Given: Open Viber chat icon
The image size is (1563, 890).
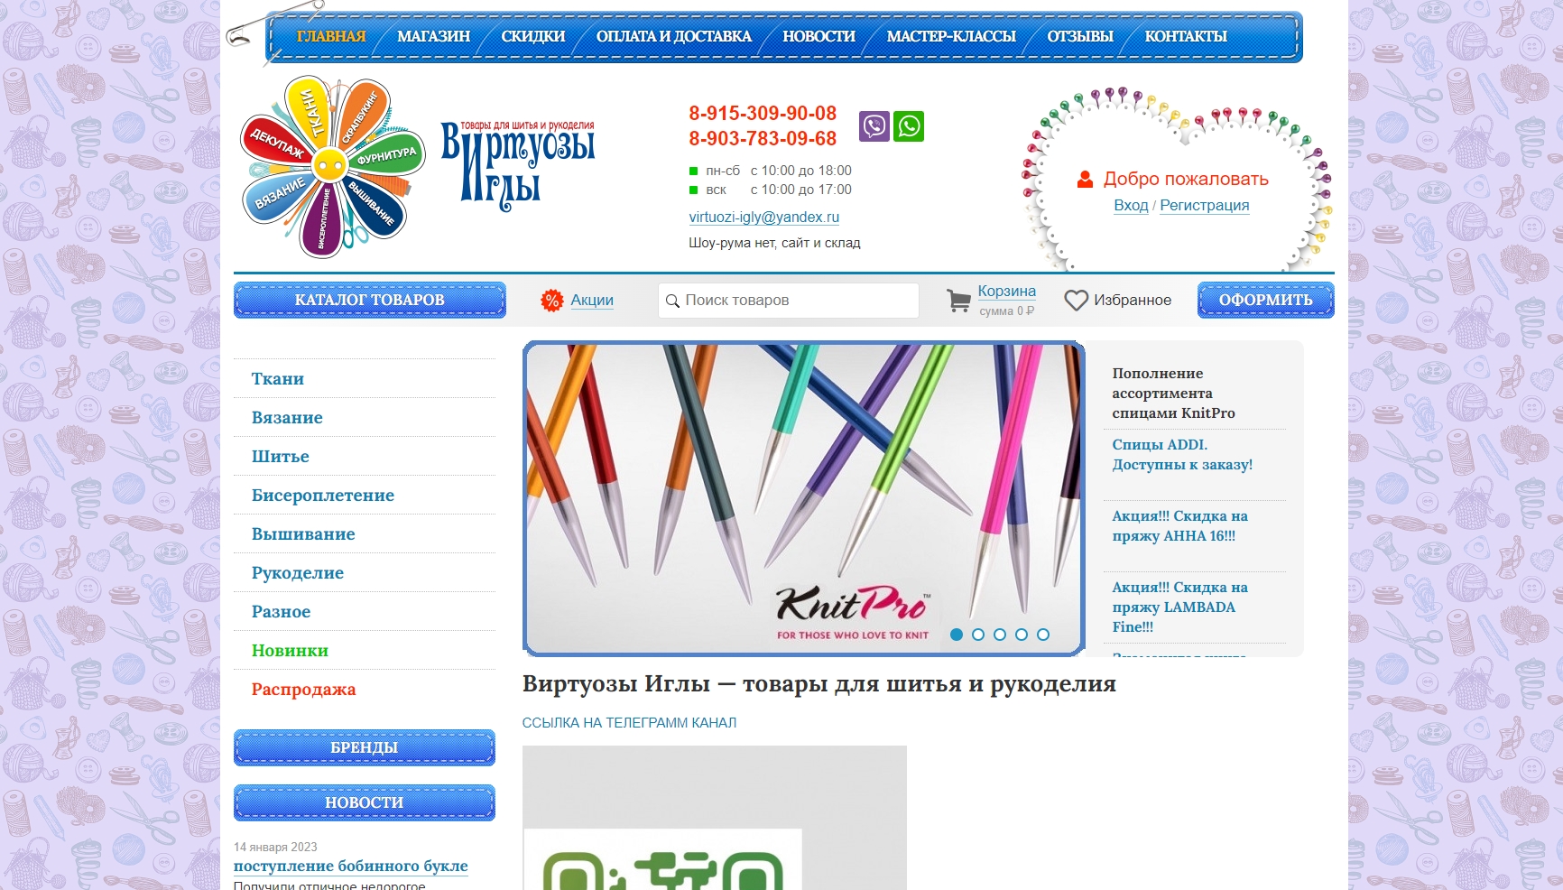Looking at the screenshot, I should click(x=874, y=126).
